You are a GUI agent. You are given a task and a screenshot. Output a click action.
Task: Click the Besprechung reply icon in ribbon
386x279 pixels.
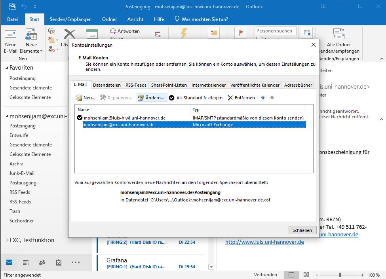[158, 34]
